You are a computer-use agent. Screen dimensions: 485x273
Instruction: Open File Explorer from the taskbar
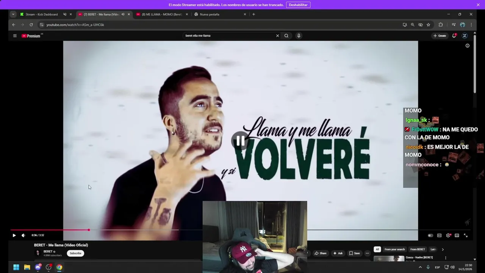pyautogui.click(x=27, y=267)
